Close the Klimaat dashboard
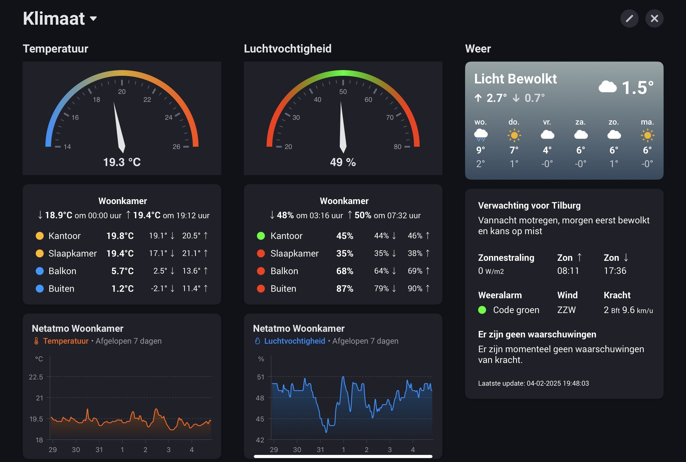 click(x=654, y=18)
